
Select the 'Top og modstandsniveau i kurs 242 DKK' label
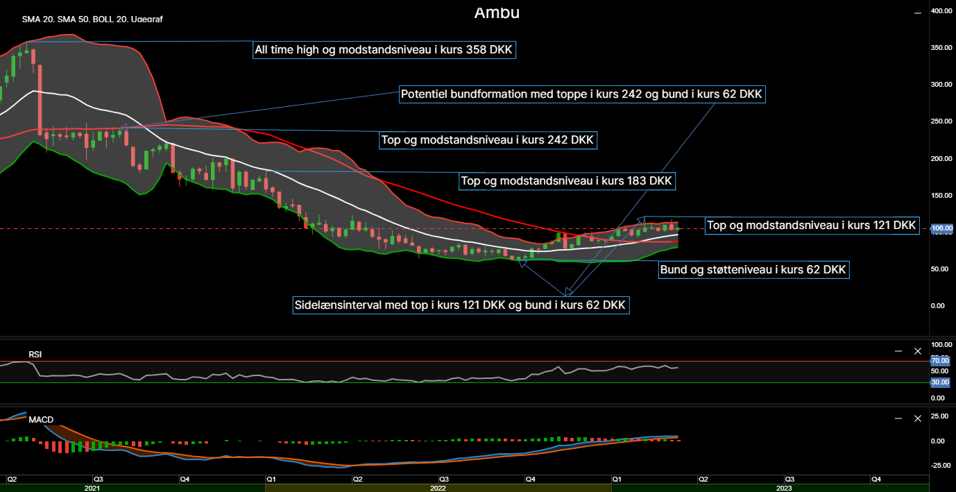click(488, 140)
